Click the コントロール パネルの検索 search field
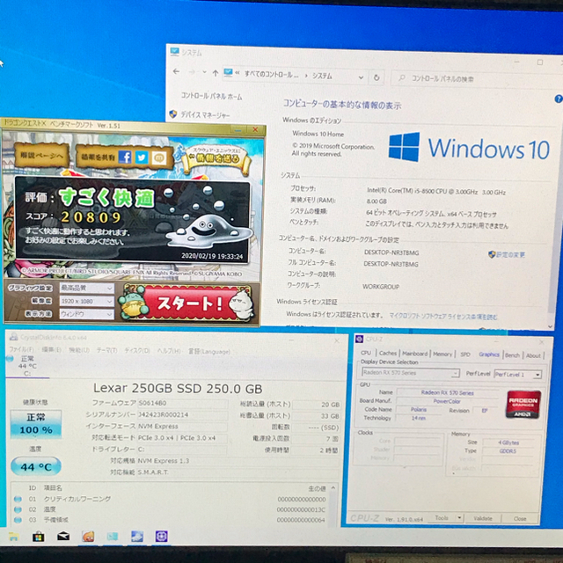 coord(476,78)
